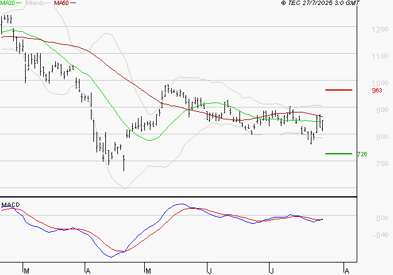This screenshot has width=393, height=275.
Task: Click the MACD 000 axis label
Action: [x=364, y=218]
